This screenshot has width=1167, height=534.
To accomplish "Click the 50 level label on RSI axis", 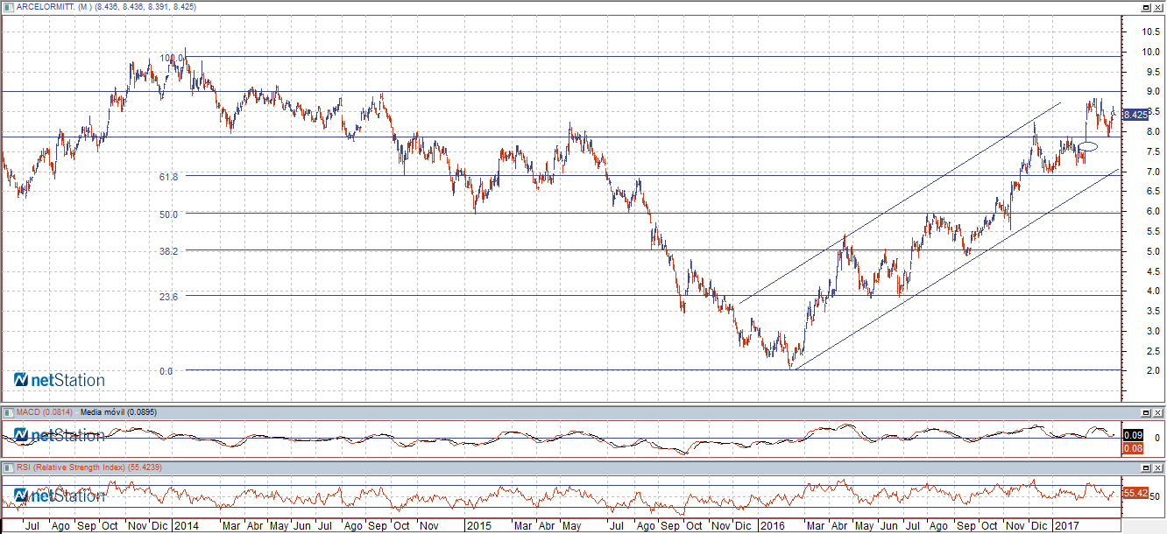I will (1155, 495).
